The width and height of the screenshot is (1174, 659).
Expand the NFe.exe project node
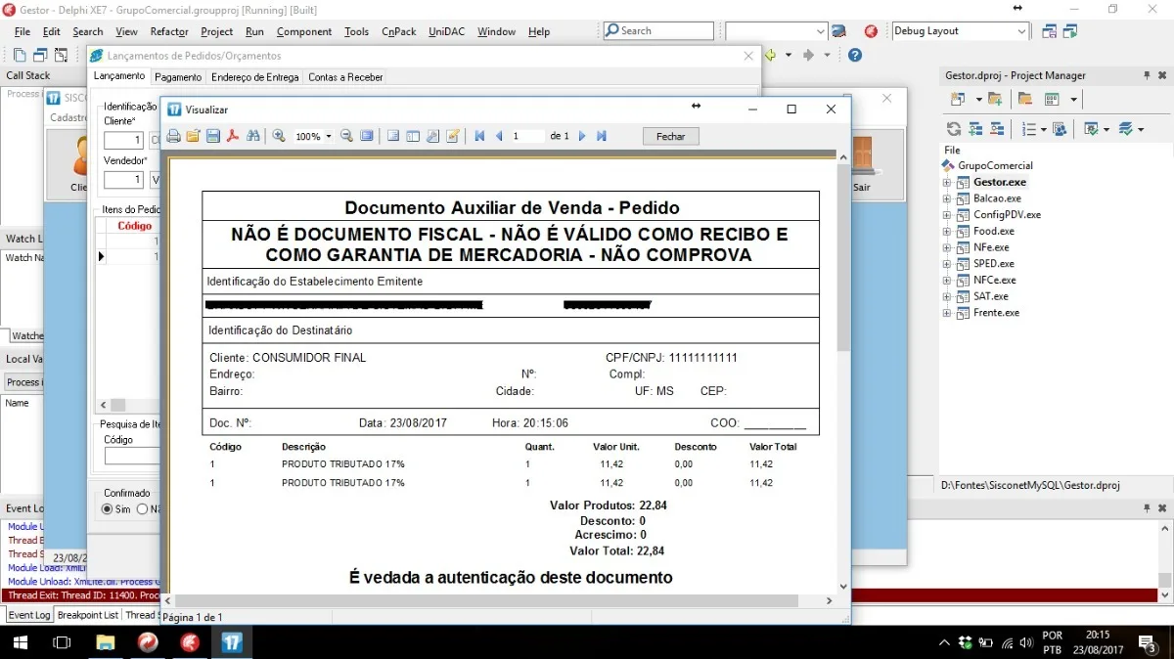coord(947,248)
